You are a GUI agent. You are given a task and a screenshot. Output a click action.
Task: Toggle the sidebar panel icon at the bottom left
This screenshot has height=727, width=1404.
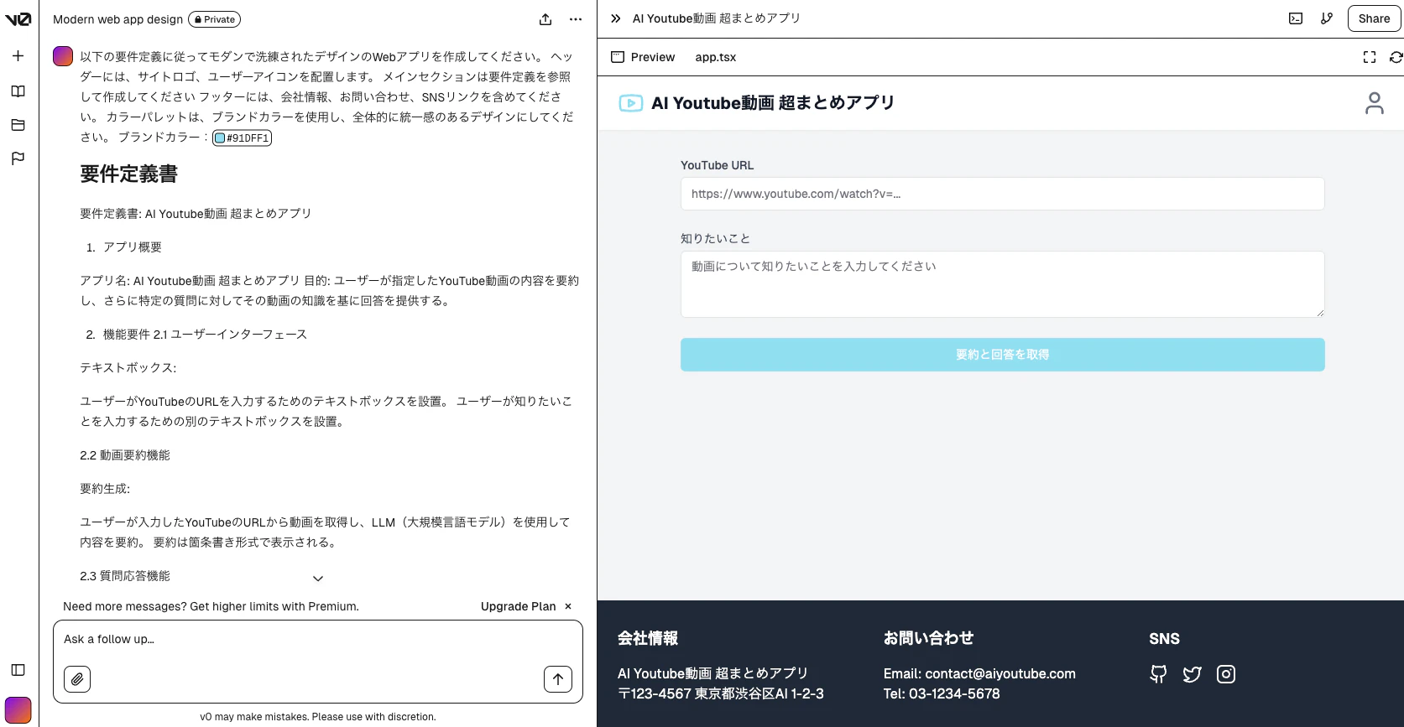pos(18,670)
